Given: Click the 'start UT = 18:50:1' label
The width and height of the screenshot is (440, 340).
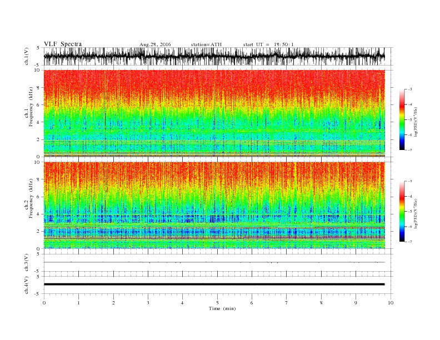Looking at the screenshot, I should [x=268, y=44].
